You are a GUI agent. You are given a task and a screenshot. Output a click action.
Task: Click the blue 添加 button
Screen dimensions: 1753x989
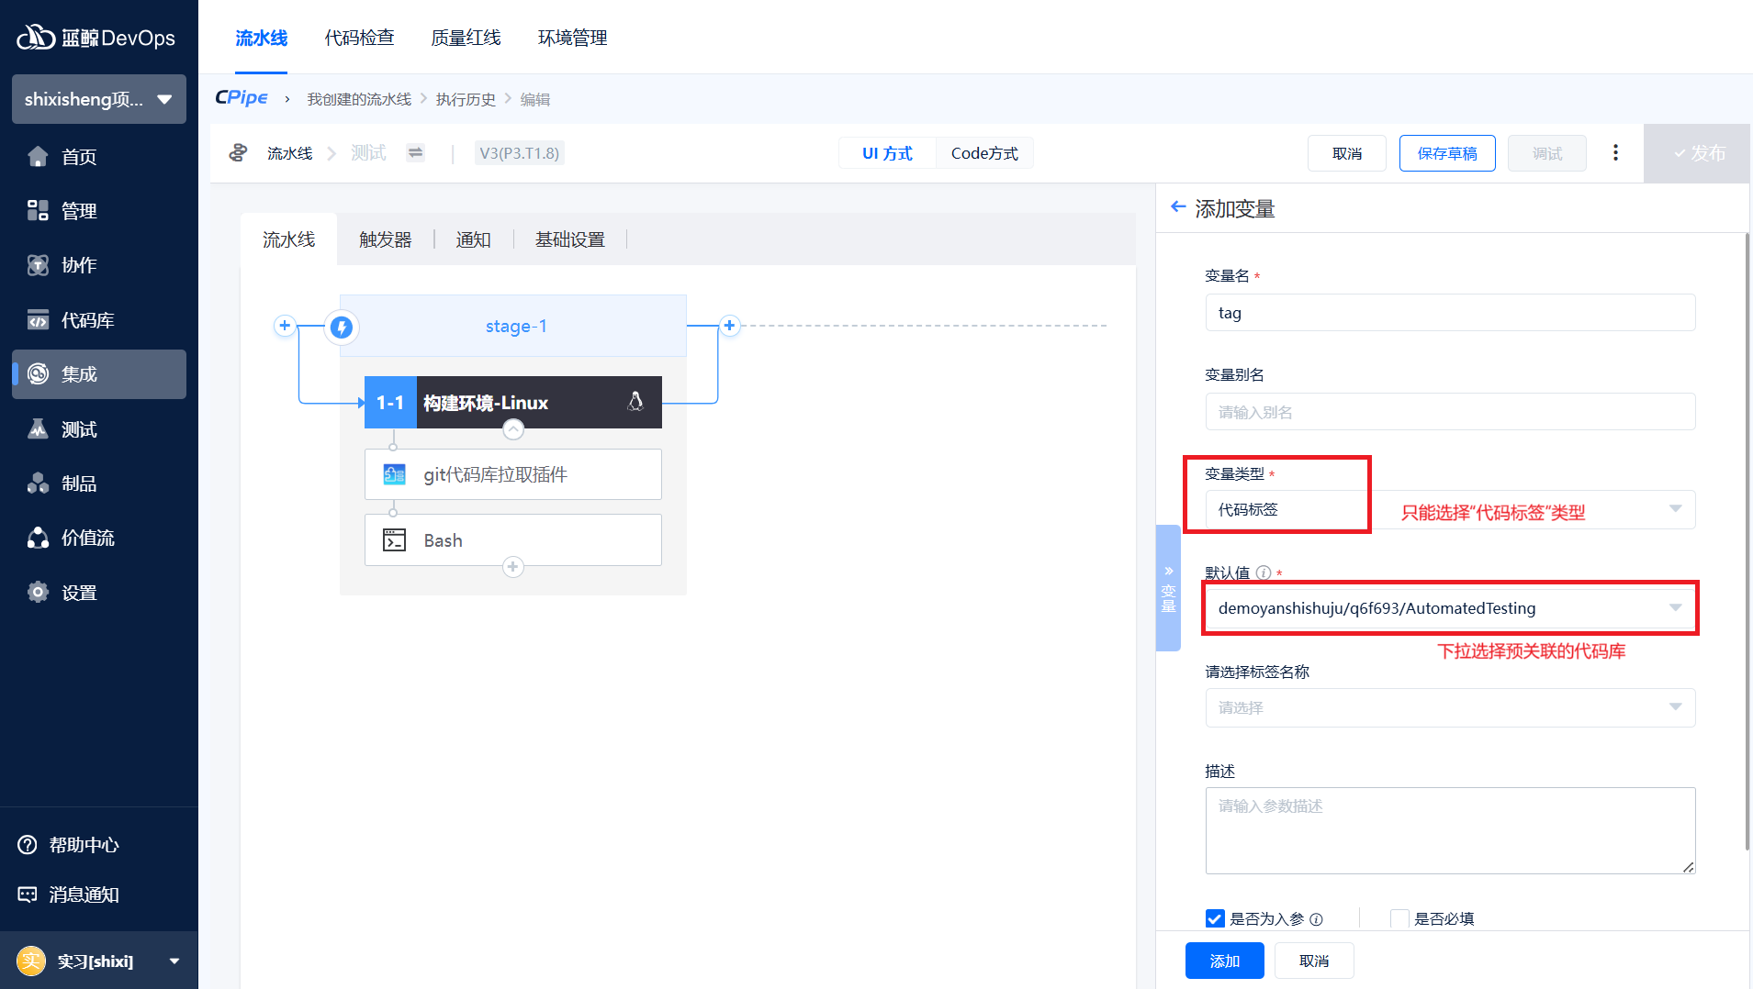1224,961
